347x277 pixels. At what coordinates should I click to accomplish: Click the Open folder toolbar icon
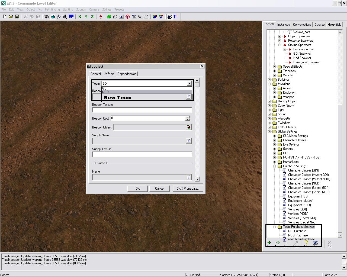point(11,17)
